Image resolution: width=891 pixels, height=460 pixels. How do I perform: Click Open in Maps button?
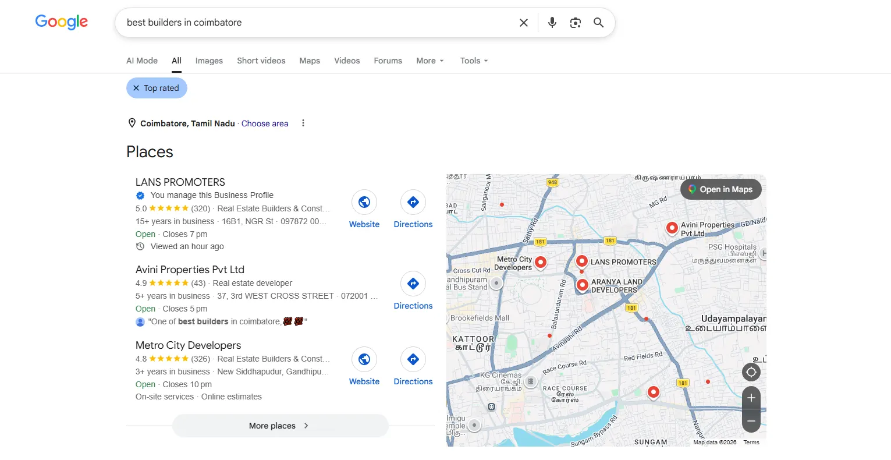point(721,189)
